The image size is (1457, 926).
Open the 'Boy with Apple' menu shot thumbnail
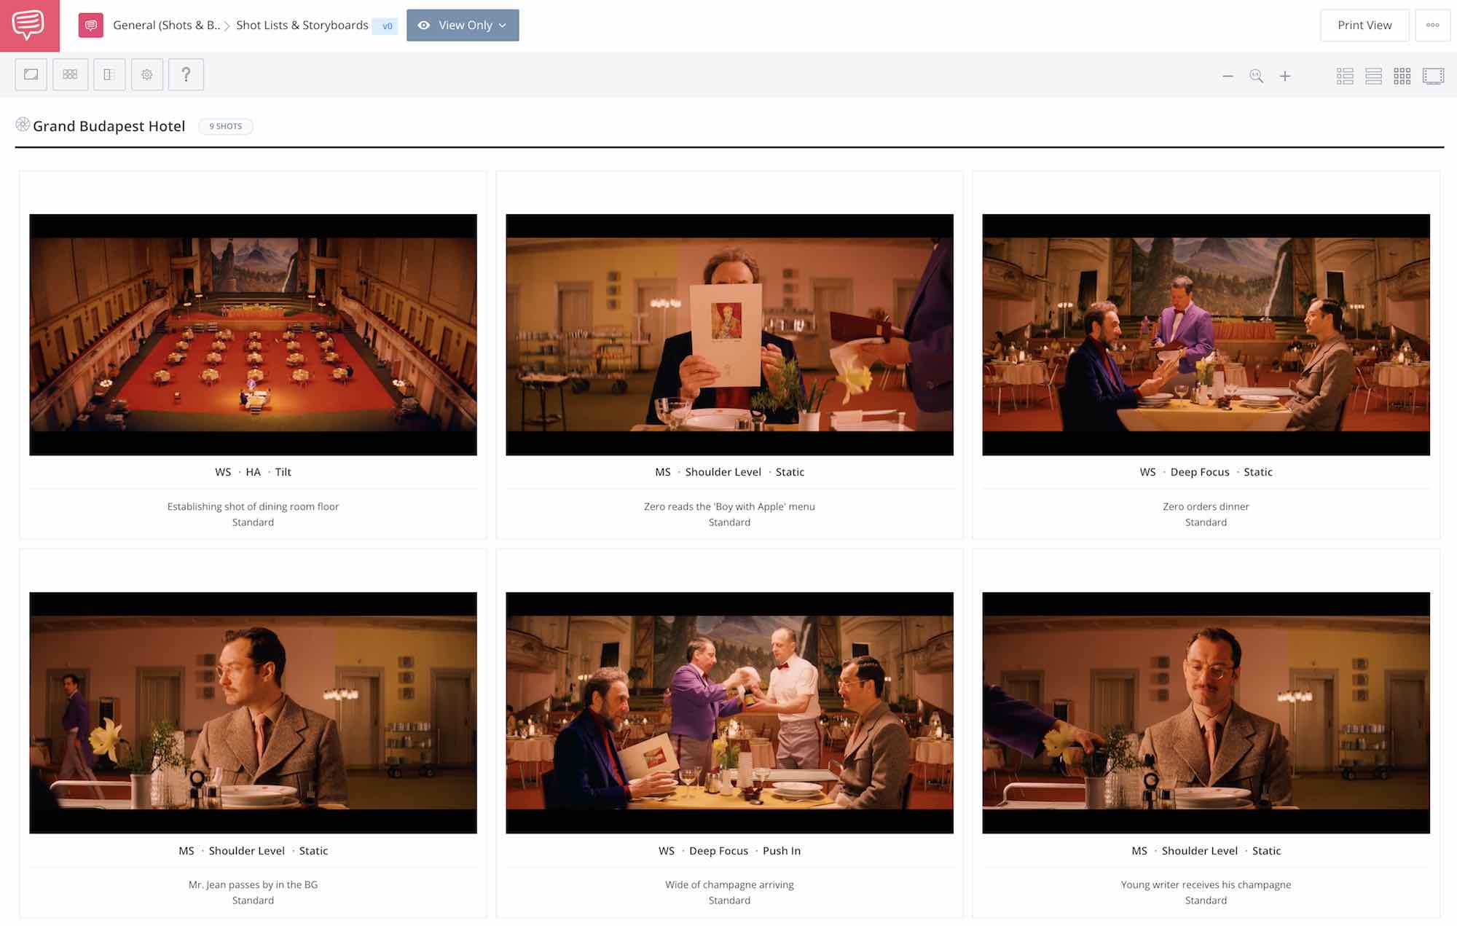729,334
